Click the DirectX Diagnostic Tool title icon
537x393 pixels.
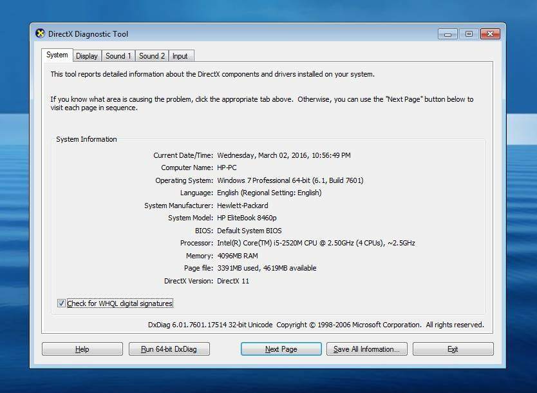tap(40, 34)
